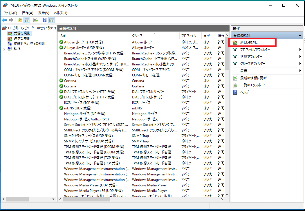Click the 受信の規則 firewall icon in tree
This screenshot has width=305, height=211.
point(10,33)
